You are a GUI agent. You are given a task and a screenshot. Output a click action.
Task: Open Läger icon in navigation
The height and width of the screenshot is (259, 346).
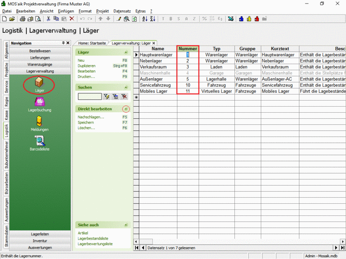(39, 85)
